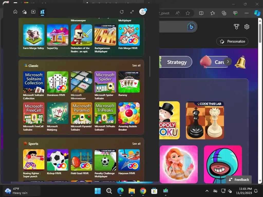Toggle Read aloud in address bar
Image resolution: width=263 pixels, height=197 pixels.
pyautogui.click(x=177, y=13)
